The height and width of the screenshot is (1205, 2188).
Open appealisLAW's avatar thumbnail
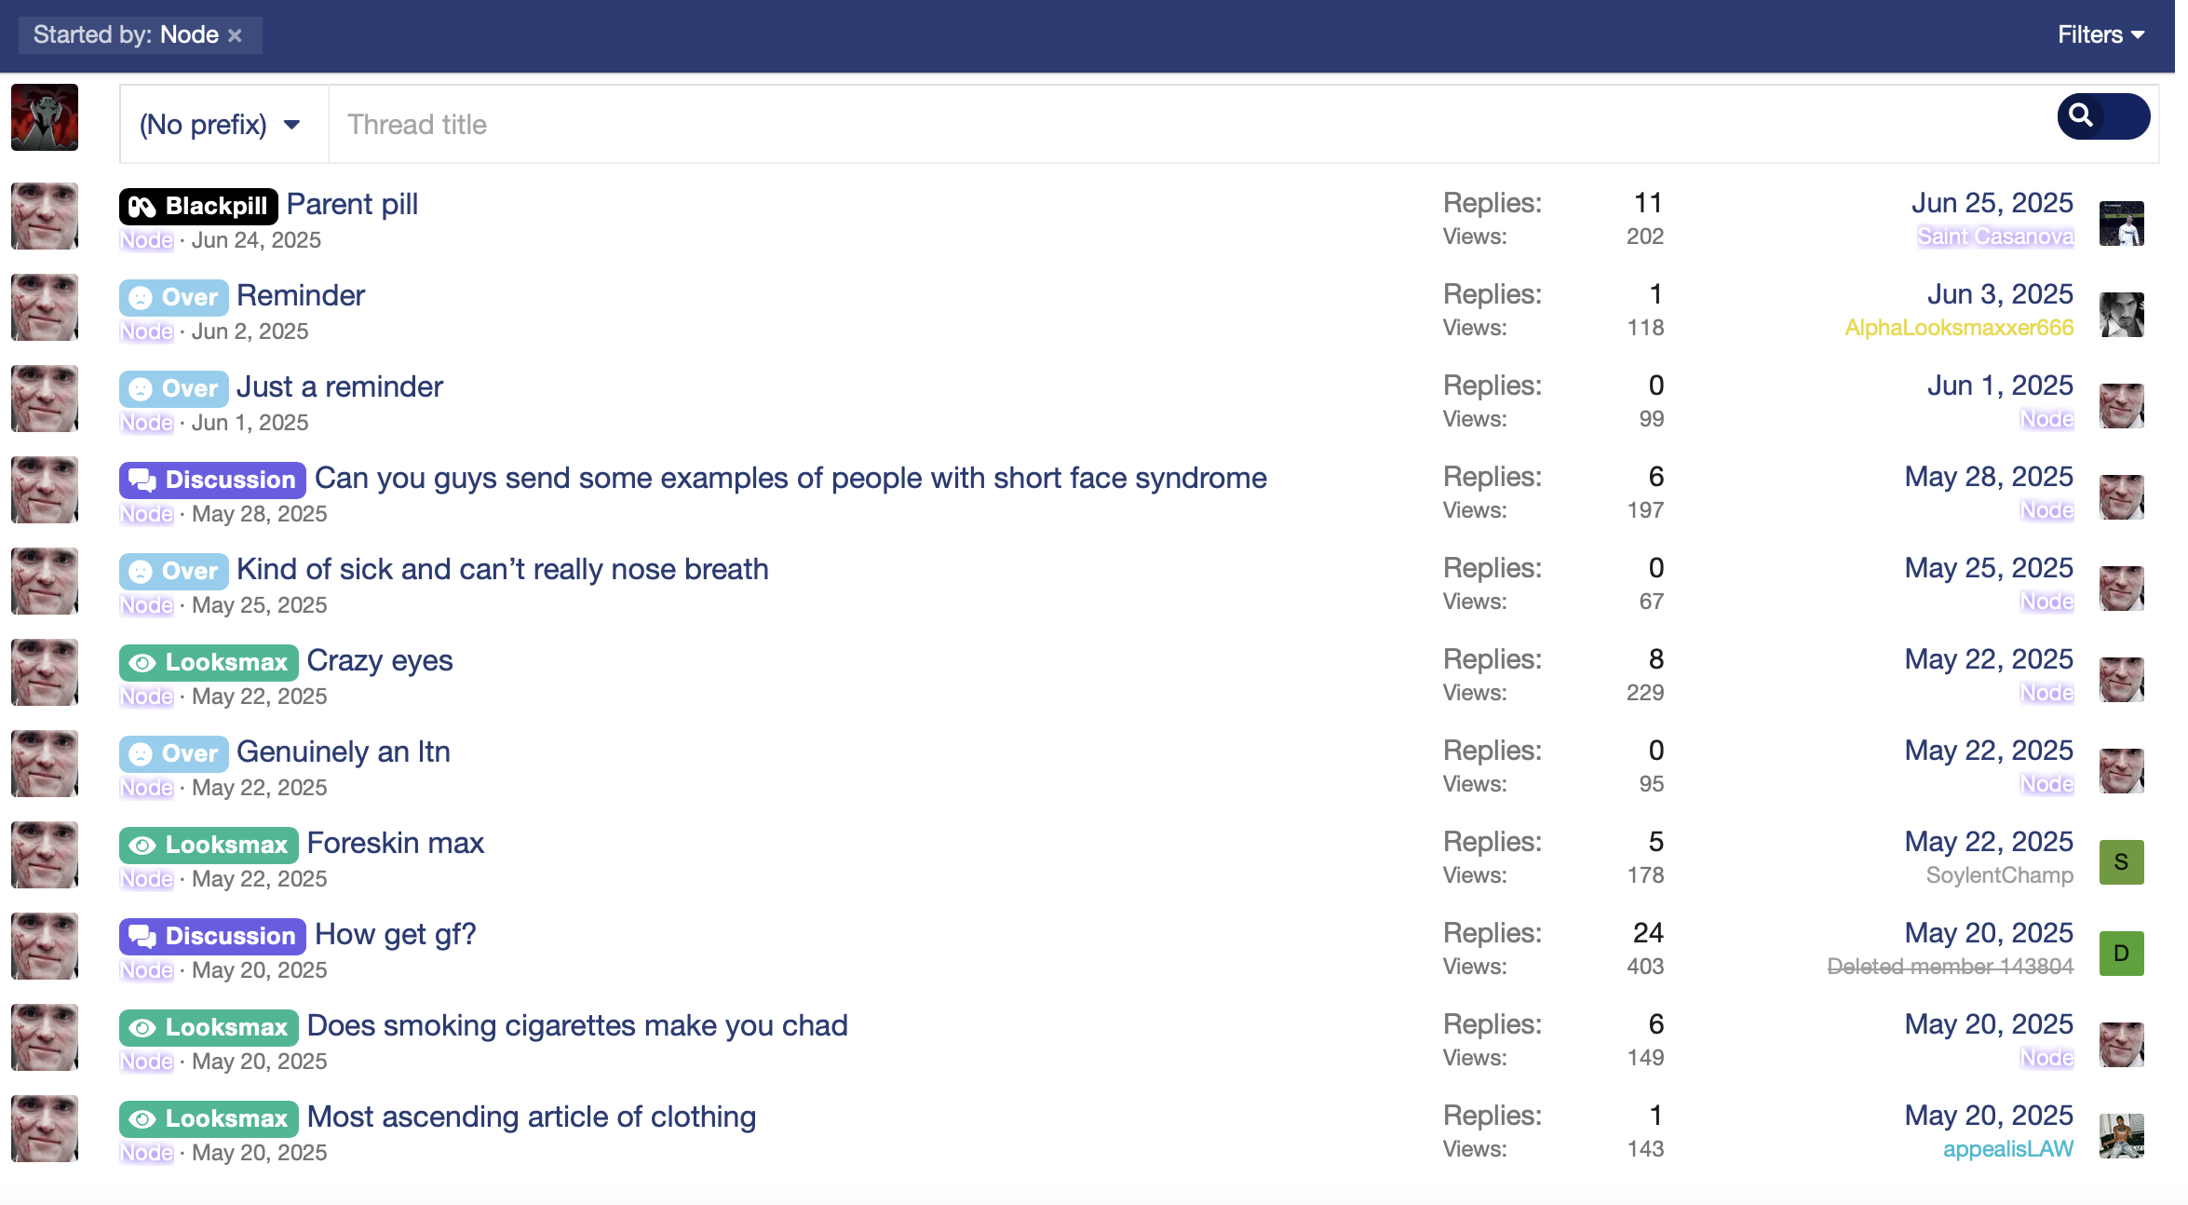pyautogui.click(x=2121, y=1136)
